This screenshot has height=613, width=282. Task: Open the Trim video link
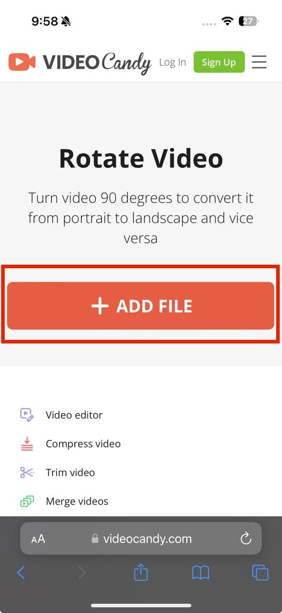pos(70,472)
